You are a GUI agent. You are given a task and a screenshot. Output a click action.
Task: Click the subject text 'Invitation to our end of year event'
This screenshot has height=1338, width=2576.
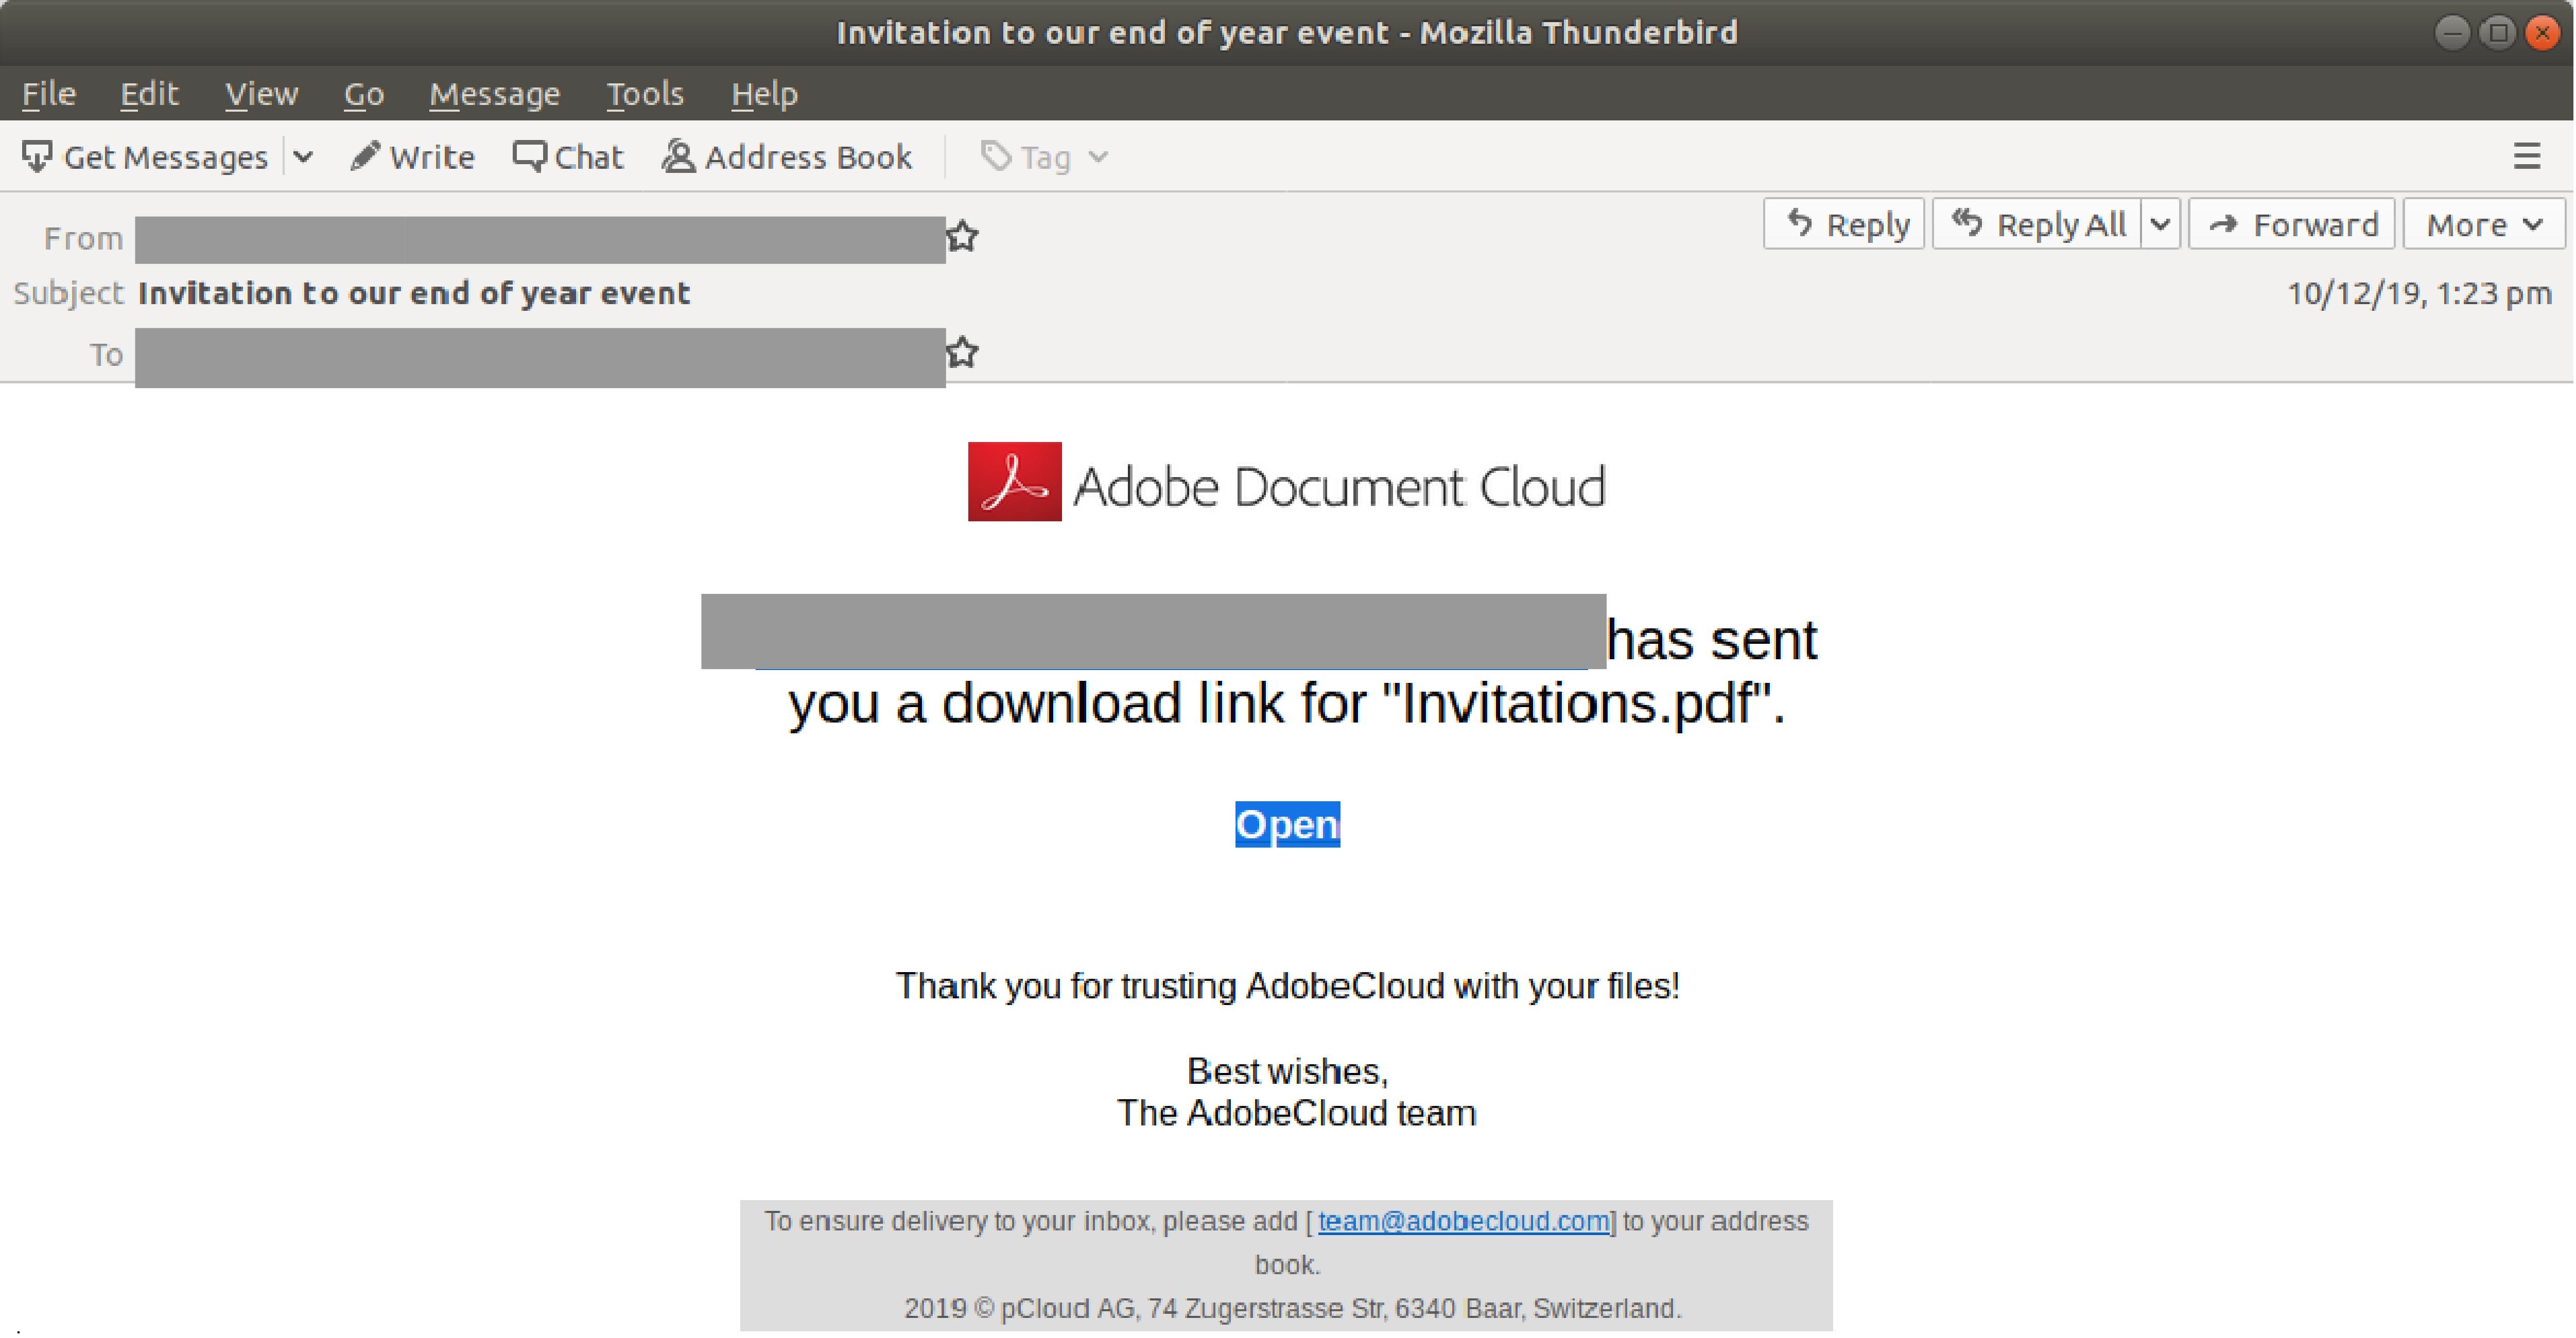pos(414,293)
